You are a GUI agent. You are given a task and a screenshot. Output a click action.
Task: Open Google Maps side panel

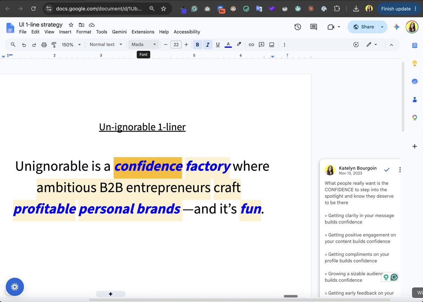[415, 117]
